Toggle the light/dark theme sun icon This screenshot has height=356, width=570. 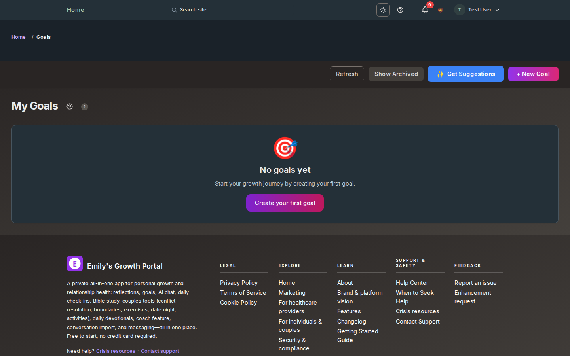click(383, 10)
